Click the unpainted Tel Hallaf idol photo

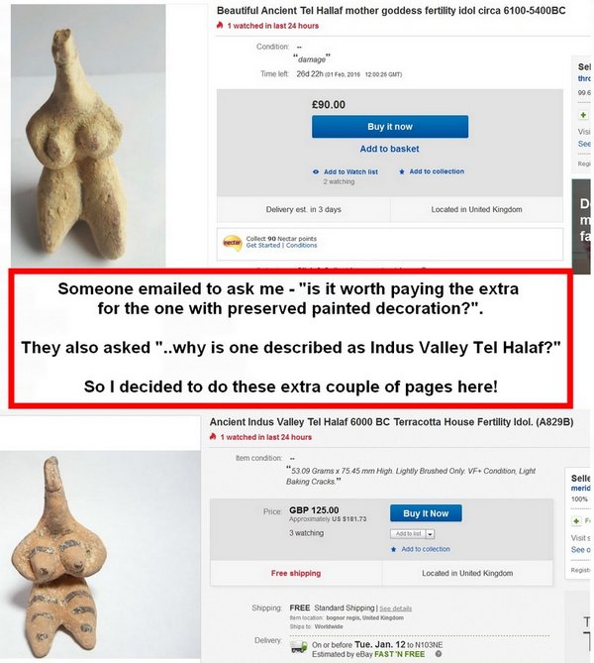point(88,136)
